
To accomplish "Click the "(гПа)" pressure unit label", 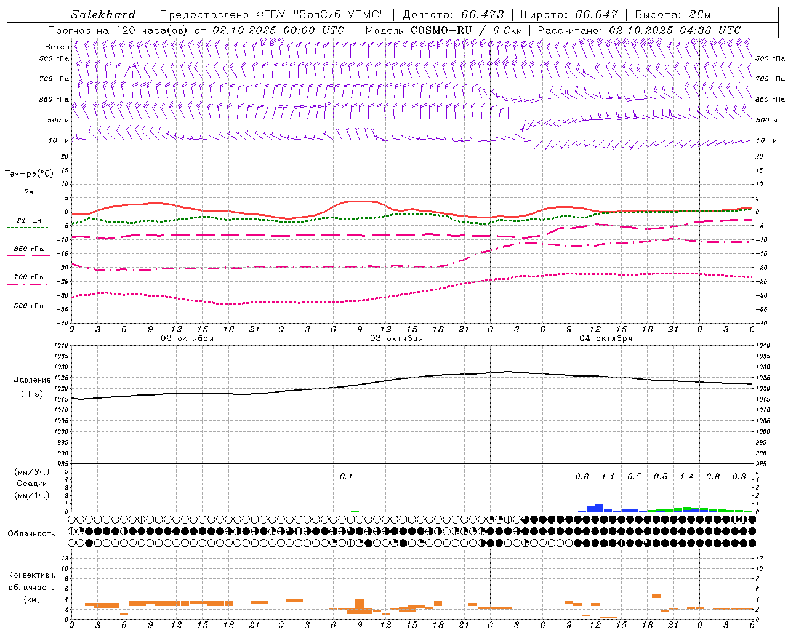I will coord(32,394).
